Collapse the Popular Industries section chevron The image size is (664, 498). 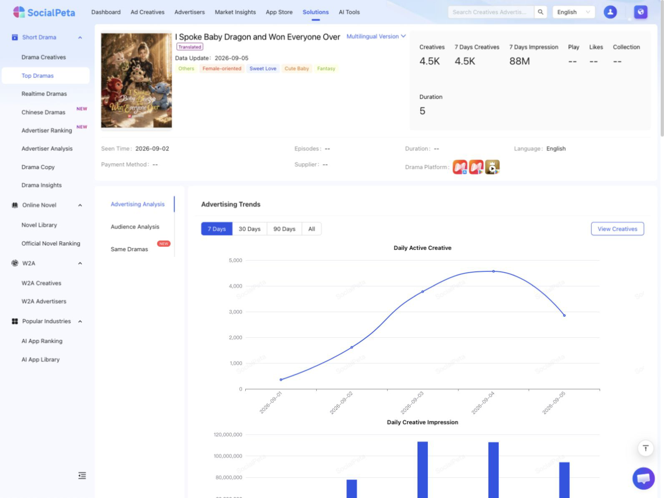pyautogui.click(x=80, y=322)
